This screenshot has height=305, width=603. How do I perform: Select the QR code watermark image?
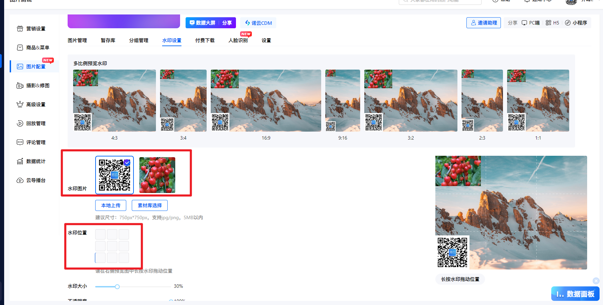click(x=115, y=175)
